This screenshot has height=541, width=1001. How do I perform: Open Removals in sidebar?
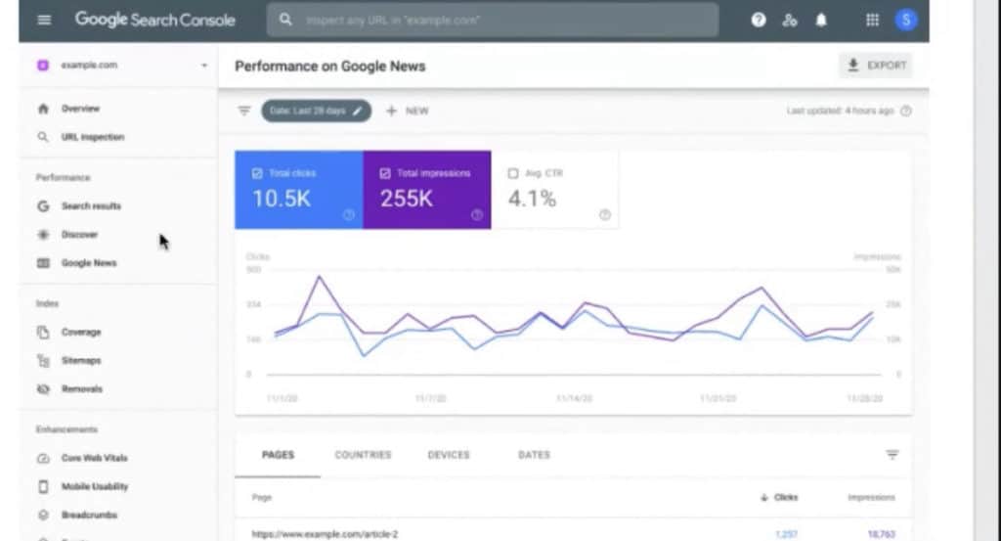point(82,389)
